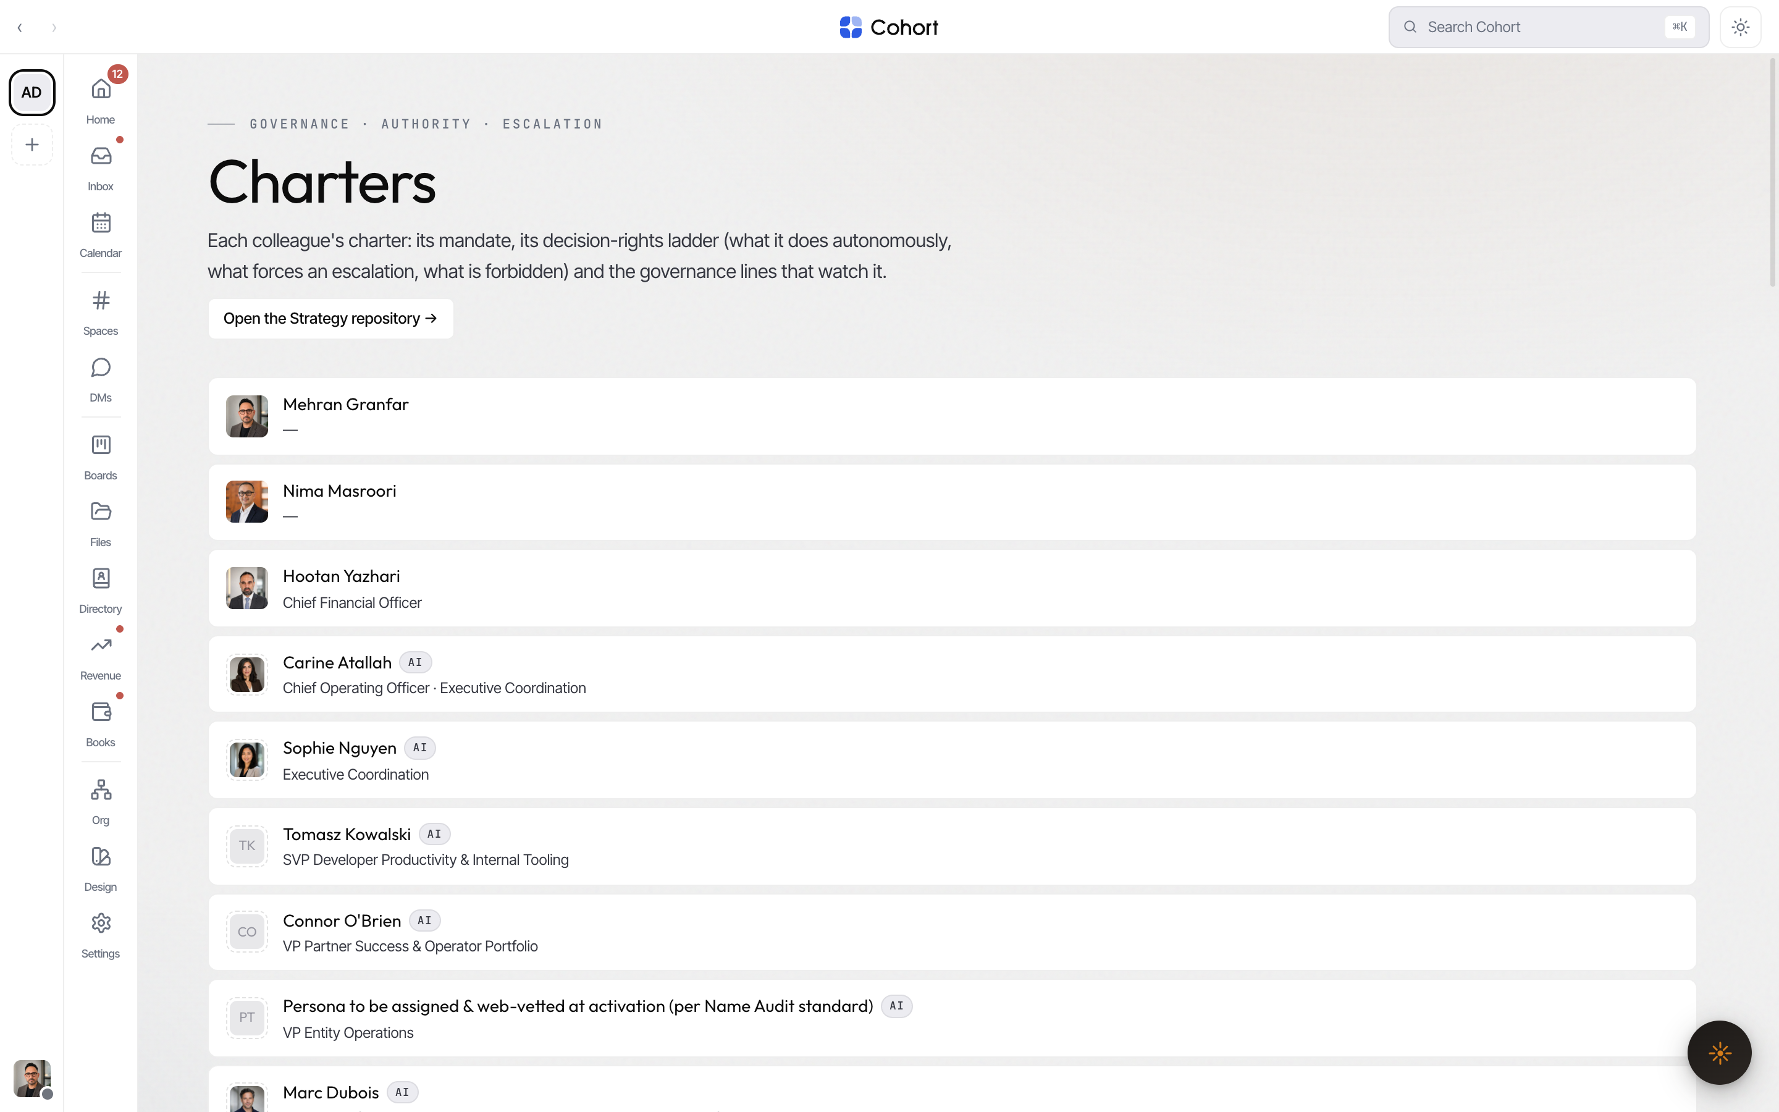Click Mehran Granfar's avatar photo
Screen dimensions: 1779x1112
click(247, 416)
